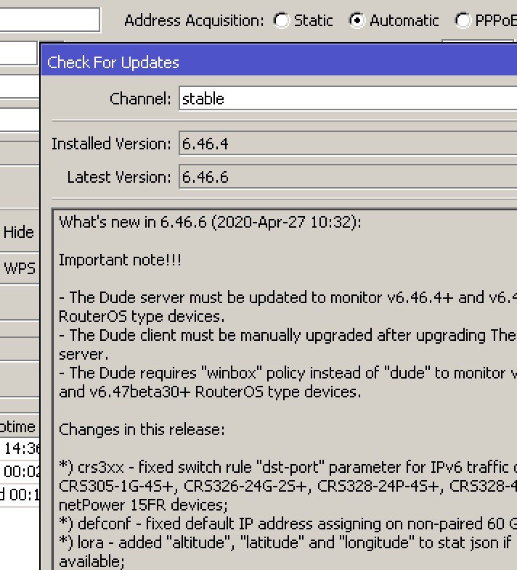Click the "Important note!!!" line

tap(120, 260)
